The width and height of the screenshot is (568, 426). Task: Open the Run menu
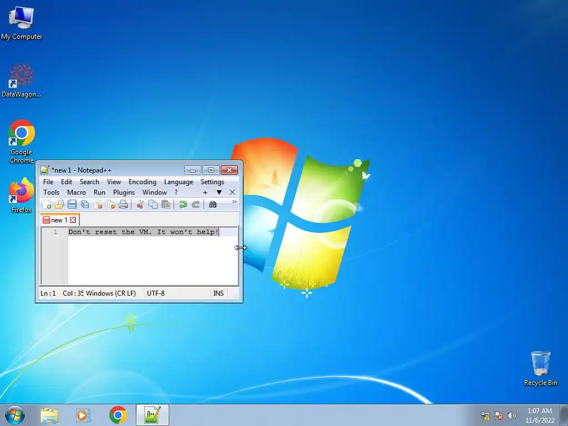[99, 192]
